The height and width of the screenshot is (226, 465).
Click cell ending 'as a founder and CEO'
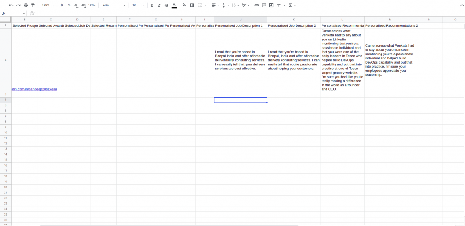point(342,60)
